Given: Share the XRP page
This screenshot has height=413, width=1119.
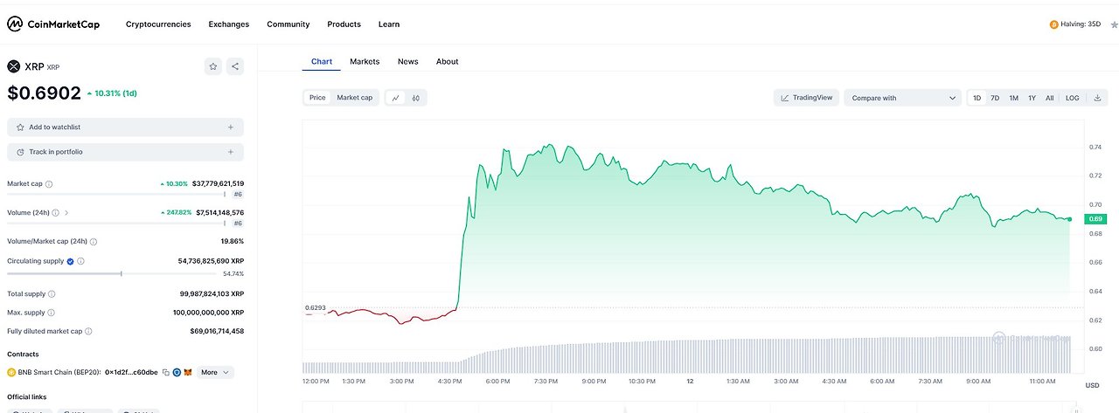Looking at the screenshot, I should (235, 66).
